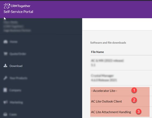Viewport: 152px width, 118px height.
Task: Select the blurred Marketing sidebar entry
Action: 16,102
